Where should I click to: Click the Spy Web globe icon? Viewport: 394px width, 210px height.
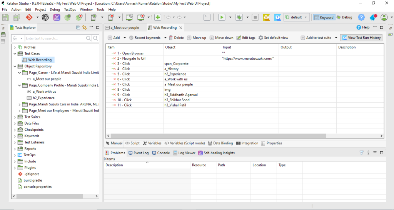point(68,17)
